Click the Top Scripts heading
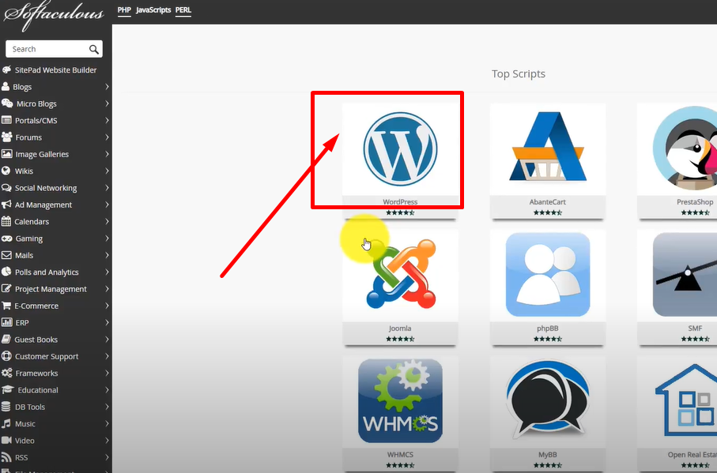Screen dimensions: 717x473 [x=519, y=74]
